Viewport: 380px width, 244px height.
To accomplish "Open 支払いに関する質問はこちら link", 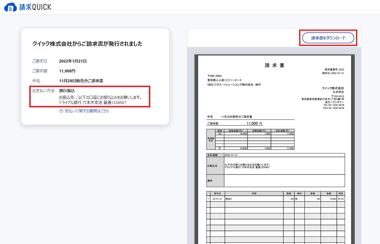I will 87,111.
